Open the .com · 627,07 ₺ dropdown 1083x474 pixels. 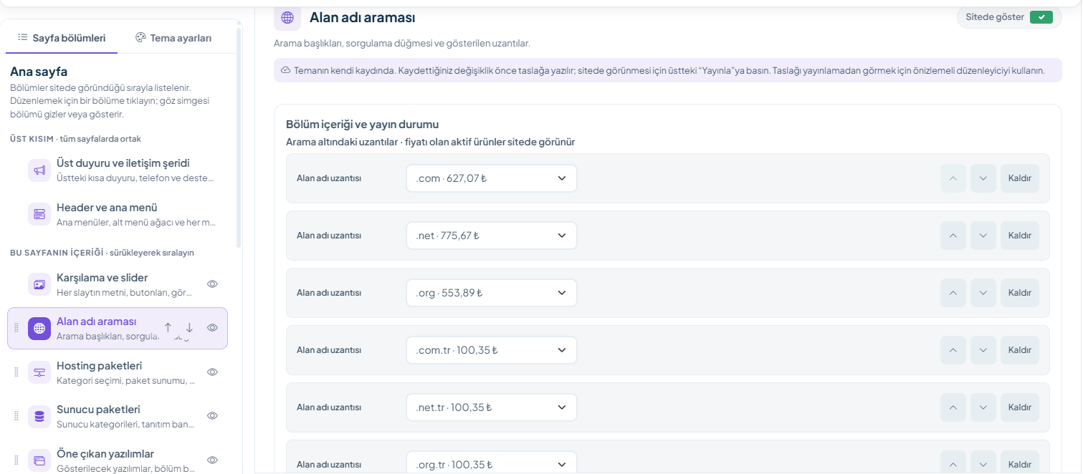pyautogui.click(x=491, y=178)
